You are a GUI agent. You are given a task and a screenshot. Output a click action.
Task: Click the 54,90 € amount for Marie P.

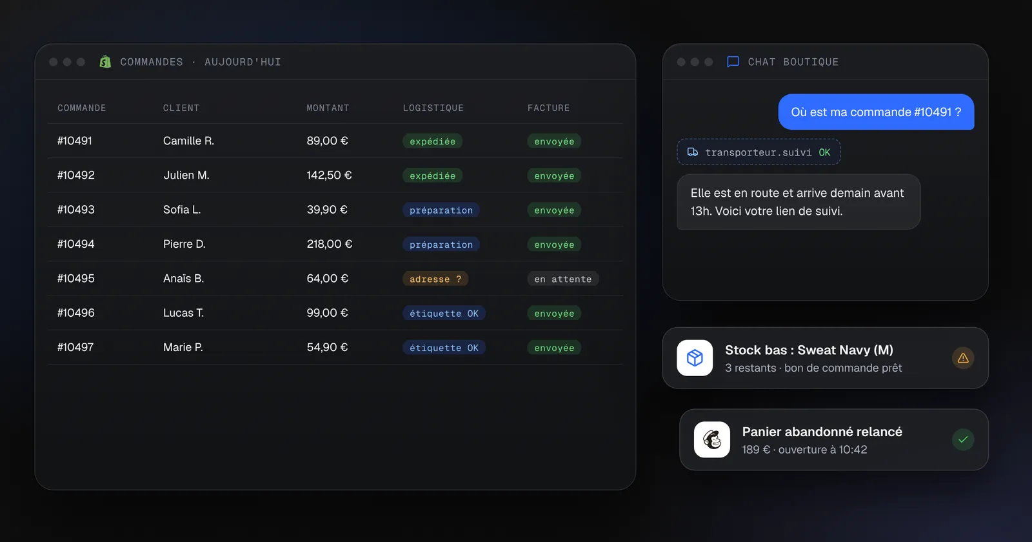[327, 347]
